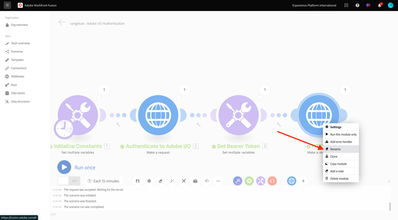Click wrench filter between modules 1 and 2
The height and width of the screenshot is (220, 398).
[x=118, y=125]
